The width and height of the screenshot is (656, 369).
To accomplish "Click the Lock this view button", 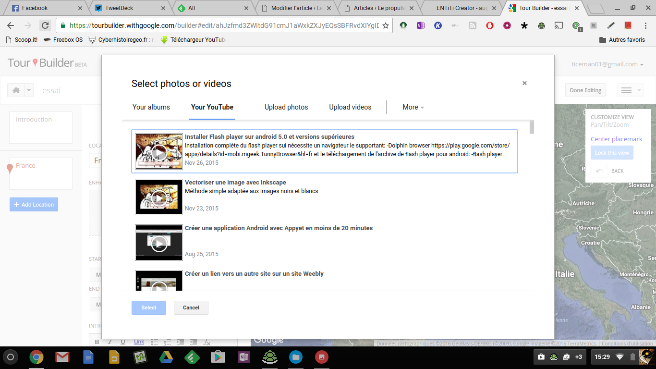I will [612, 153].
